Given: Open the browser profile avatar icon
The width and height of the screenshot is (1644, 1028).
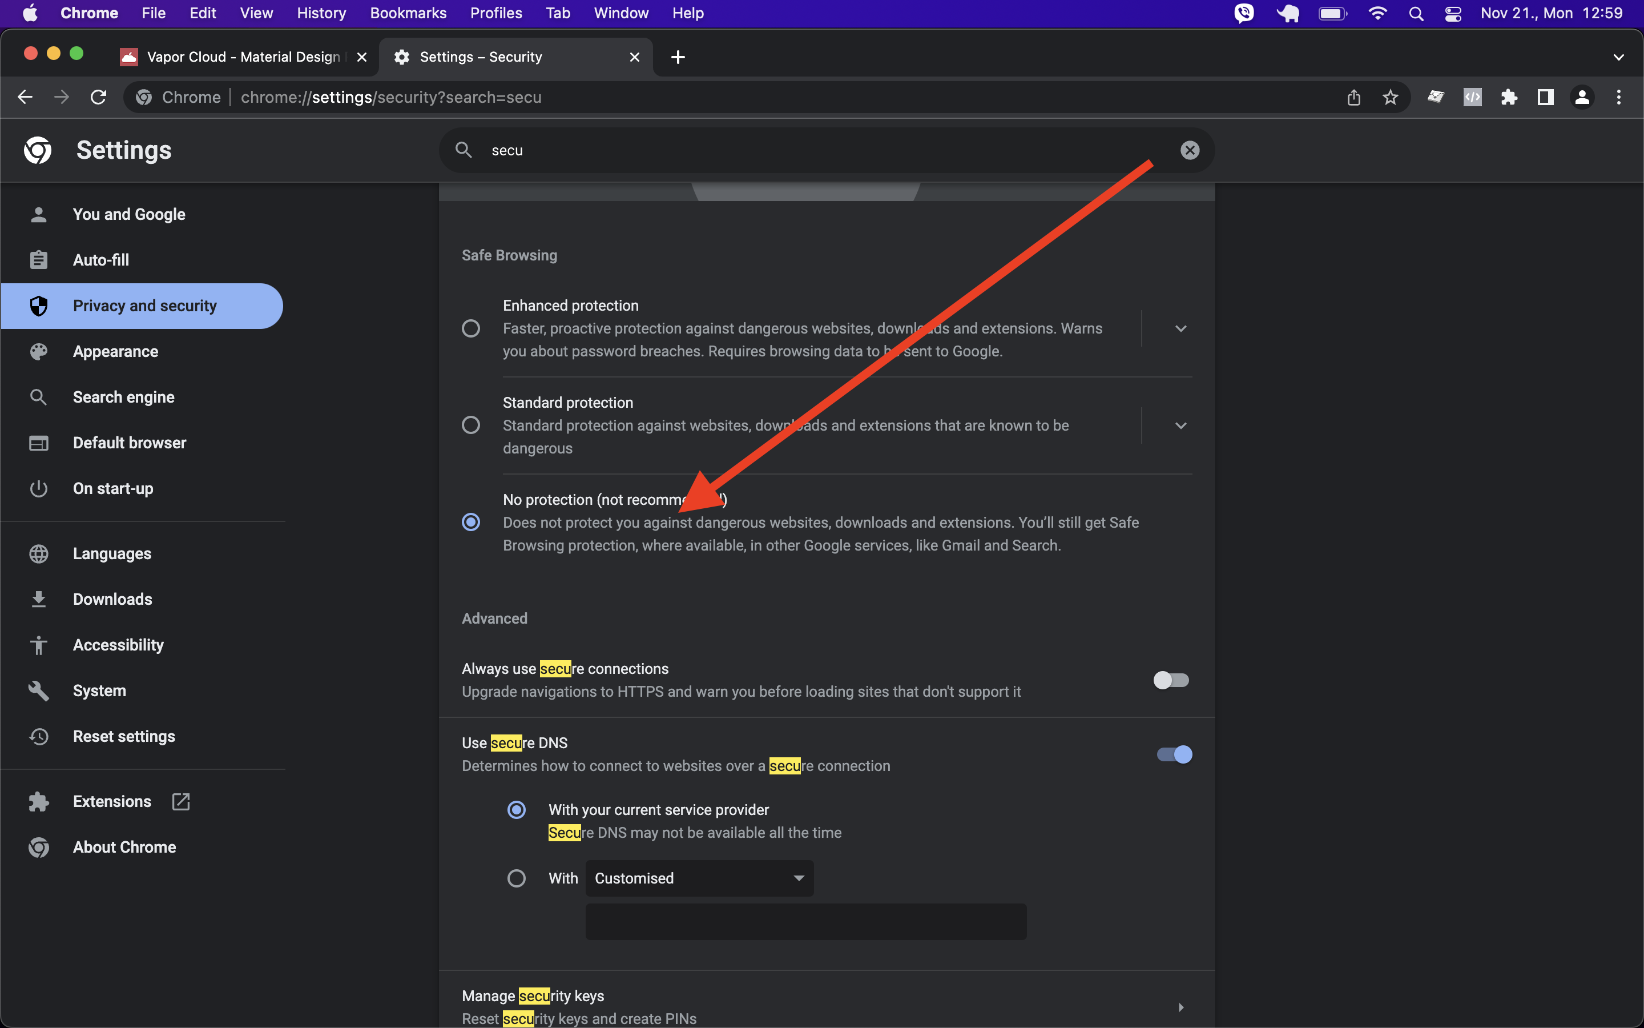Looking at the screenshot, I should click(1582, 97).
